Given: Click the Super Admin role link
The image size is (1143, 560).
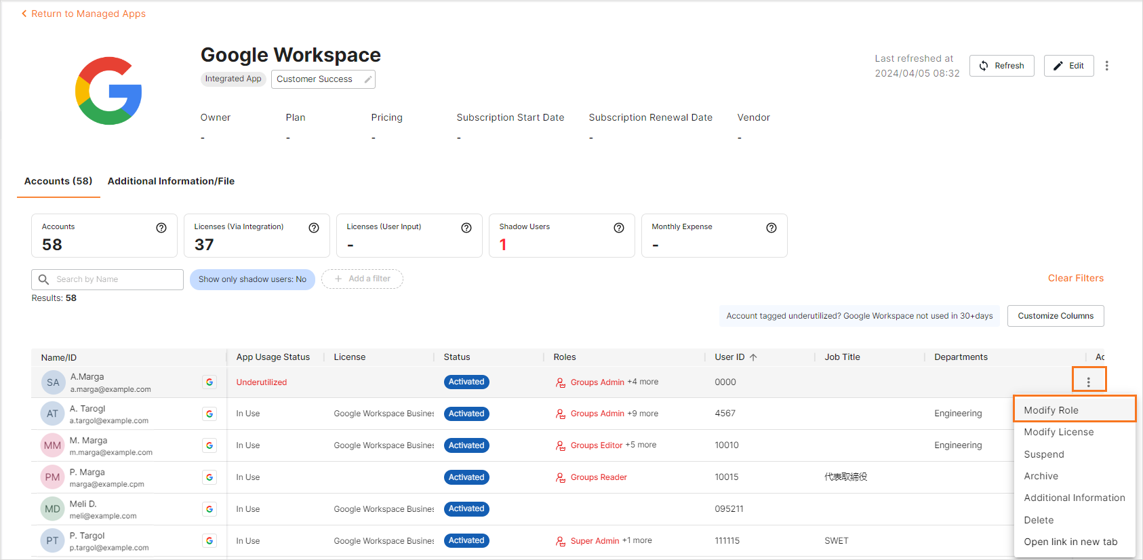Looking at the screenshot, I should (x=595, y=541).
